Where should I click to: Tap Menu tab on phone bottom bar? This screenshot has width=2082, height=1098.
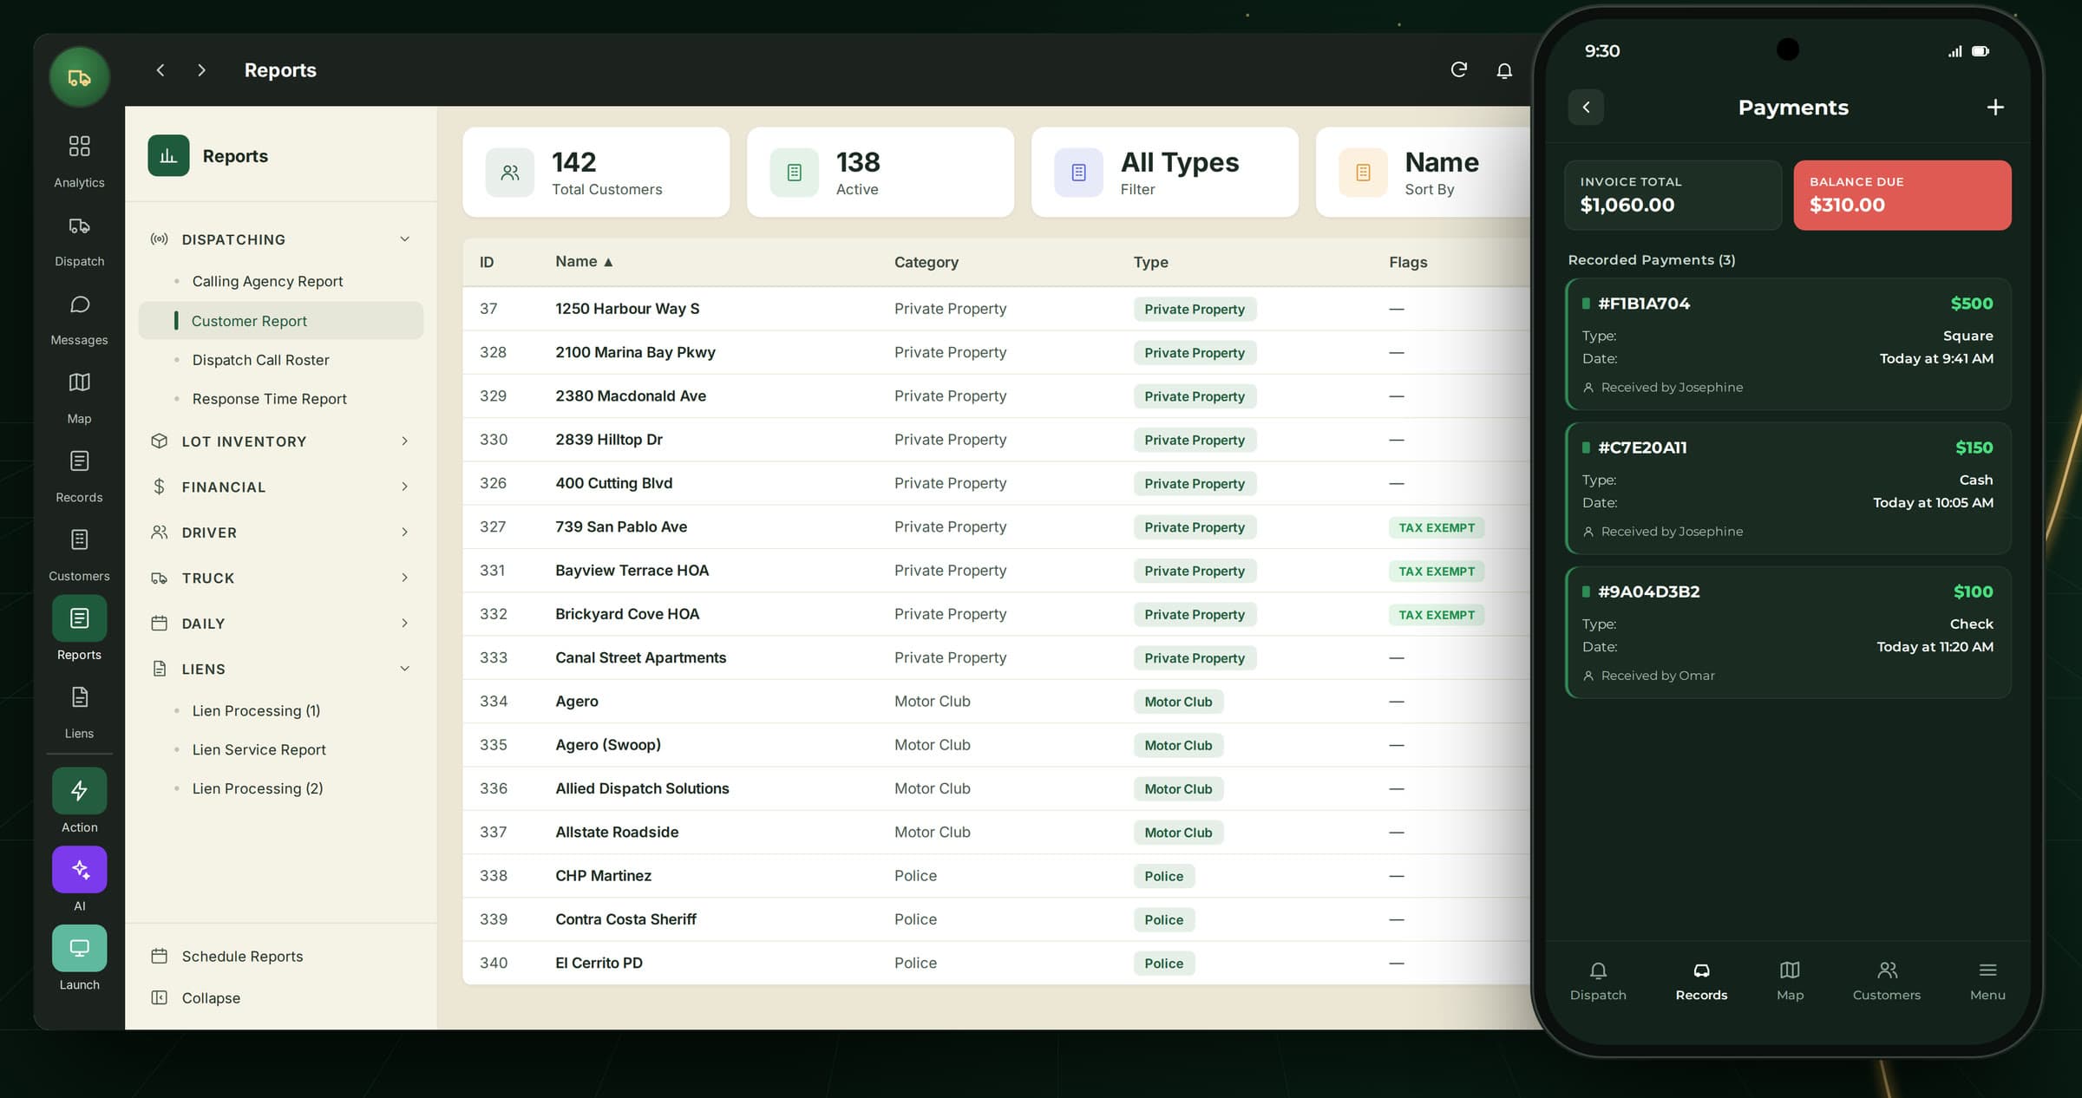pyautogui.click(x=1987, y=981)
